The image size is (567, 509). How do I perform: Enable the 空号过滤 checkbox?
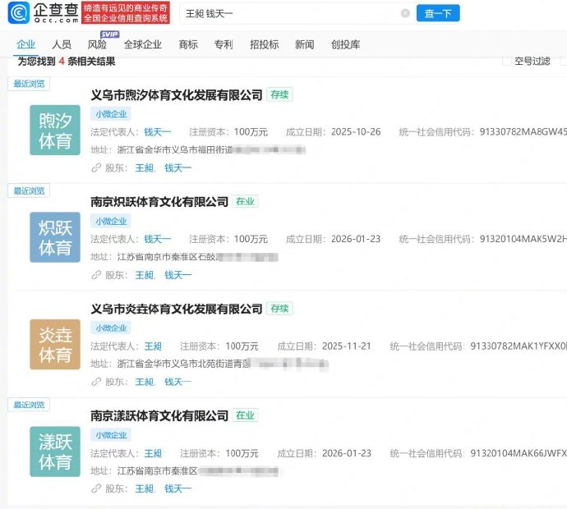point(507,61)
